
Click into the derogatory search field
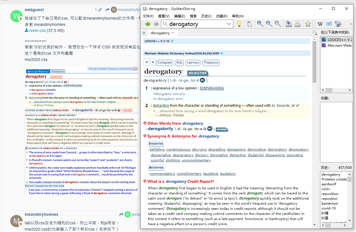[x=197, y=24]
